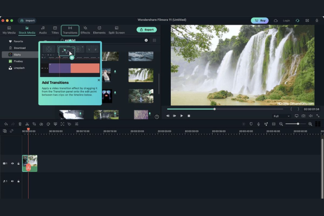Click the playhead marker on timeline ruler
Screen dimensions: 324x216
(x=28, y=129)
